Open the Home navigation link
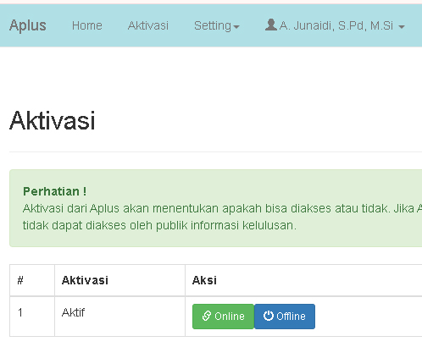Viewport: 422px width, 347px height. tap(87, 25)
